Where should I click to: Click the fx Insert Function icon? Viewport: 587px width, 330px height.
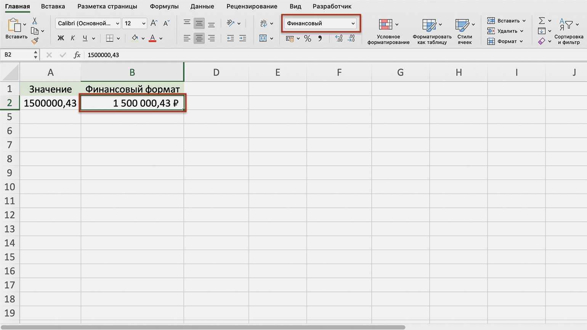(x=77, y=55)
